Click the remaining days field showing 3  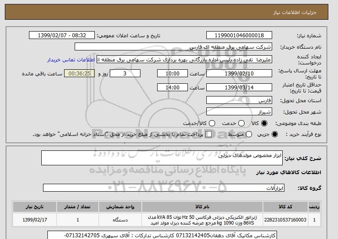125,73
